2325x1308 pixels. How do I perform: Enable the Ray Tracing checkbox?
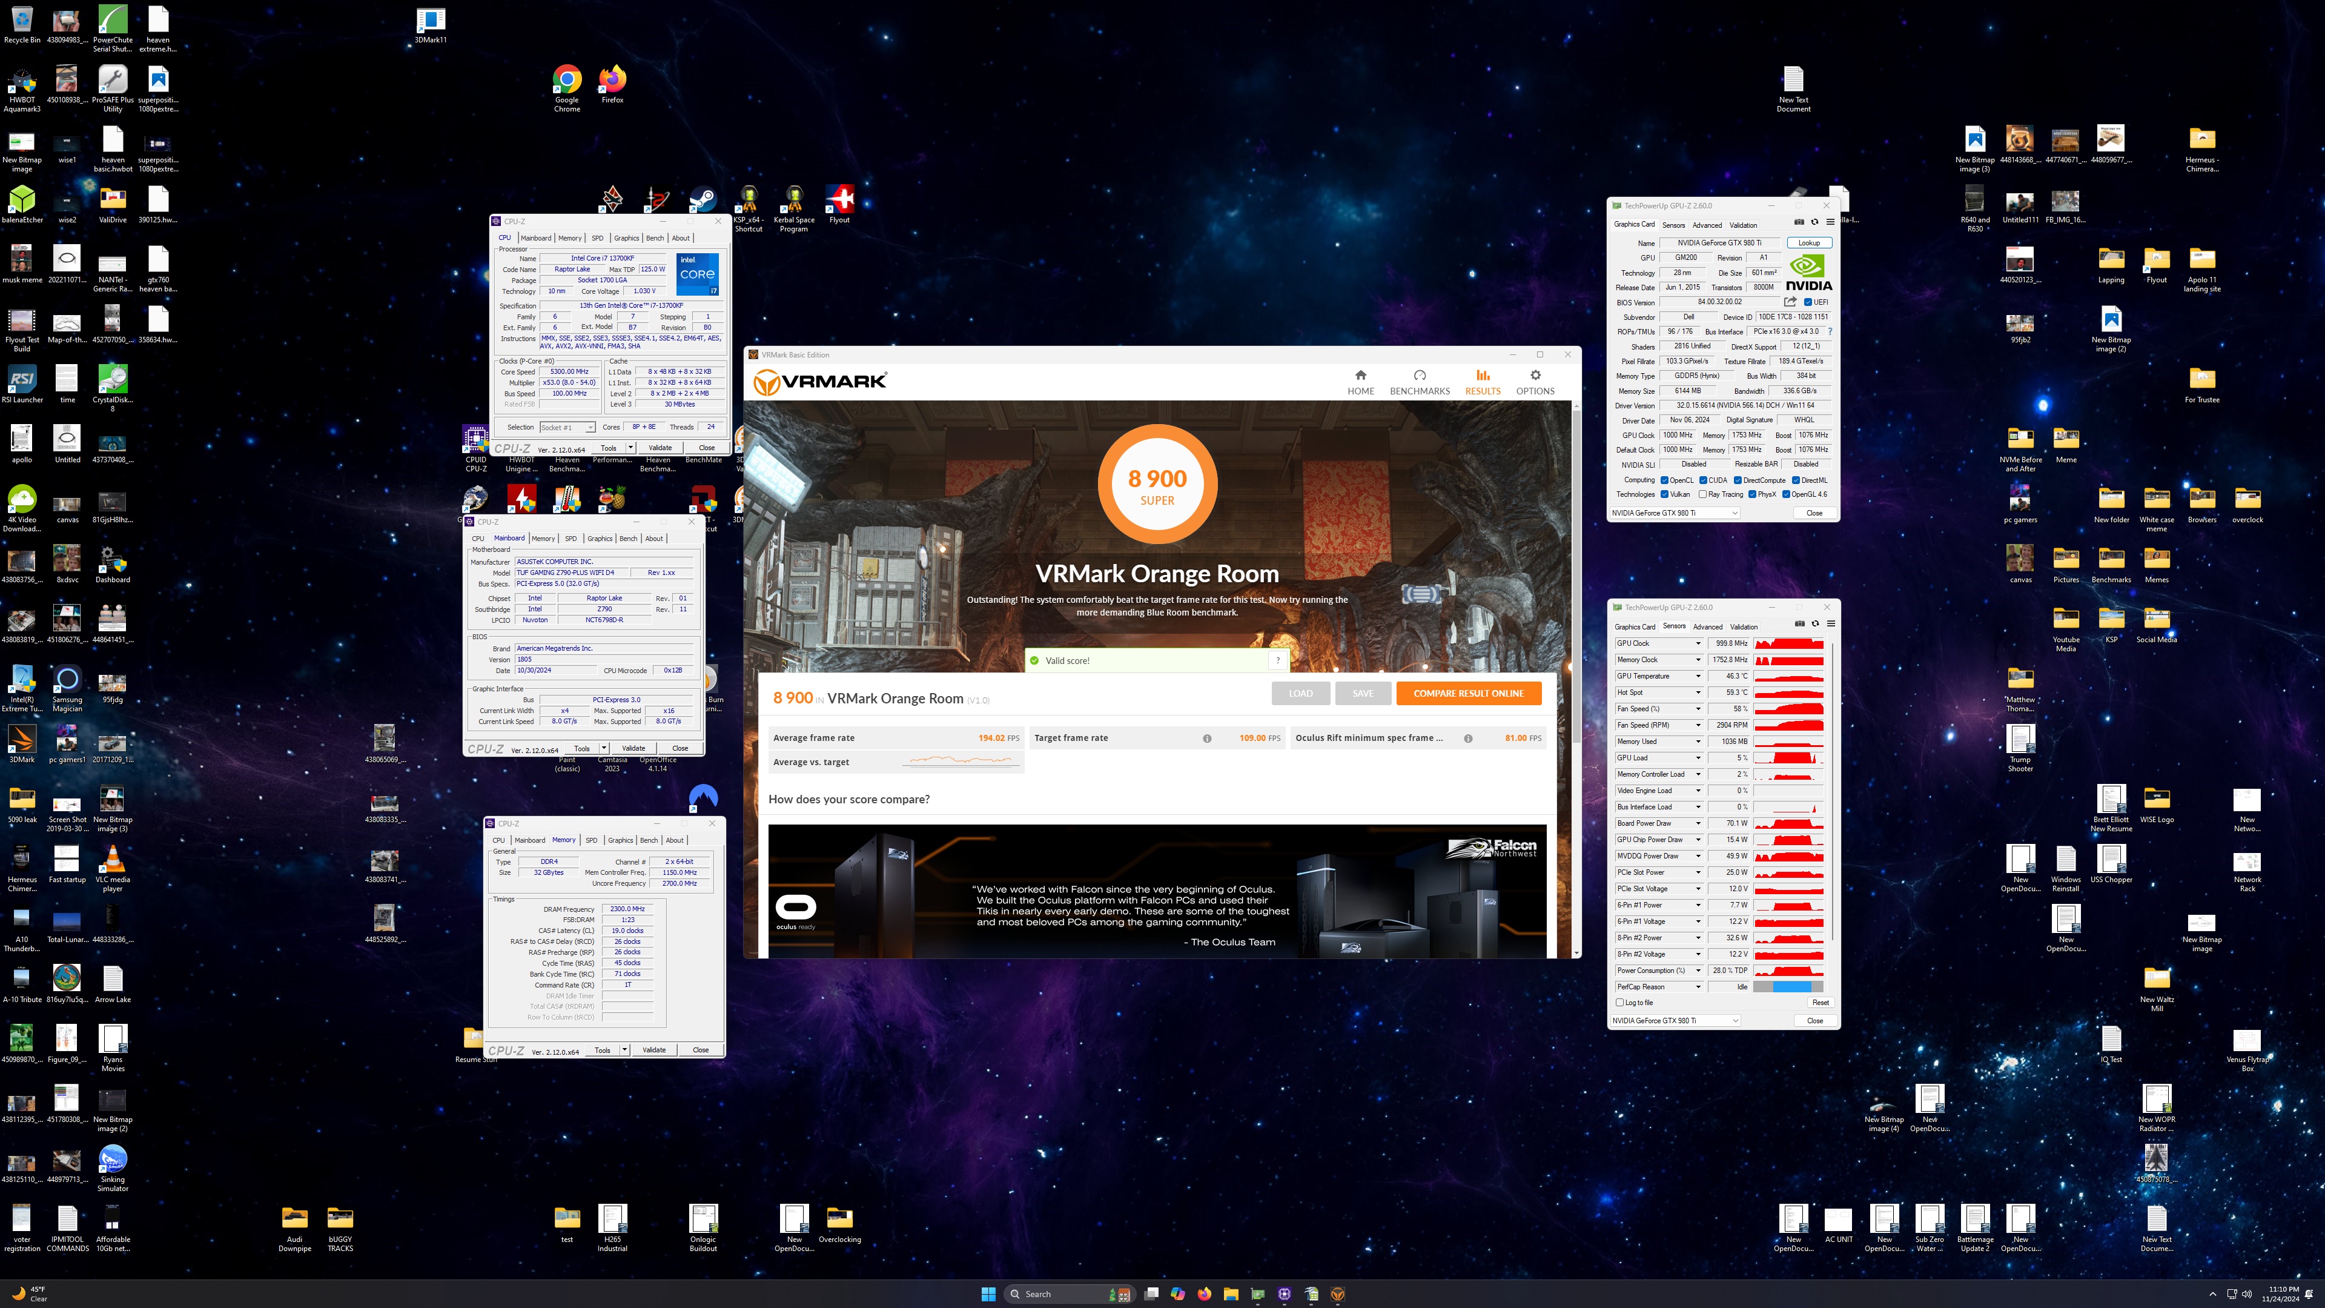click(1703, 495)
